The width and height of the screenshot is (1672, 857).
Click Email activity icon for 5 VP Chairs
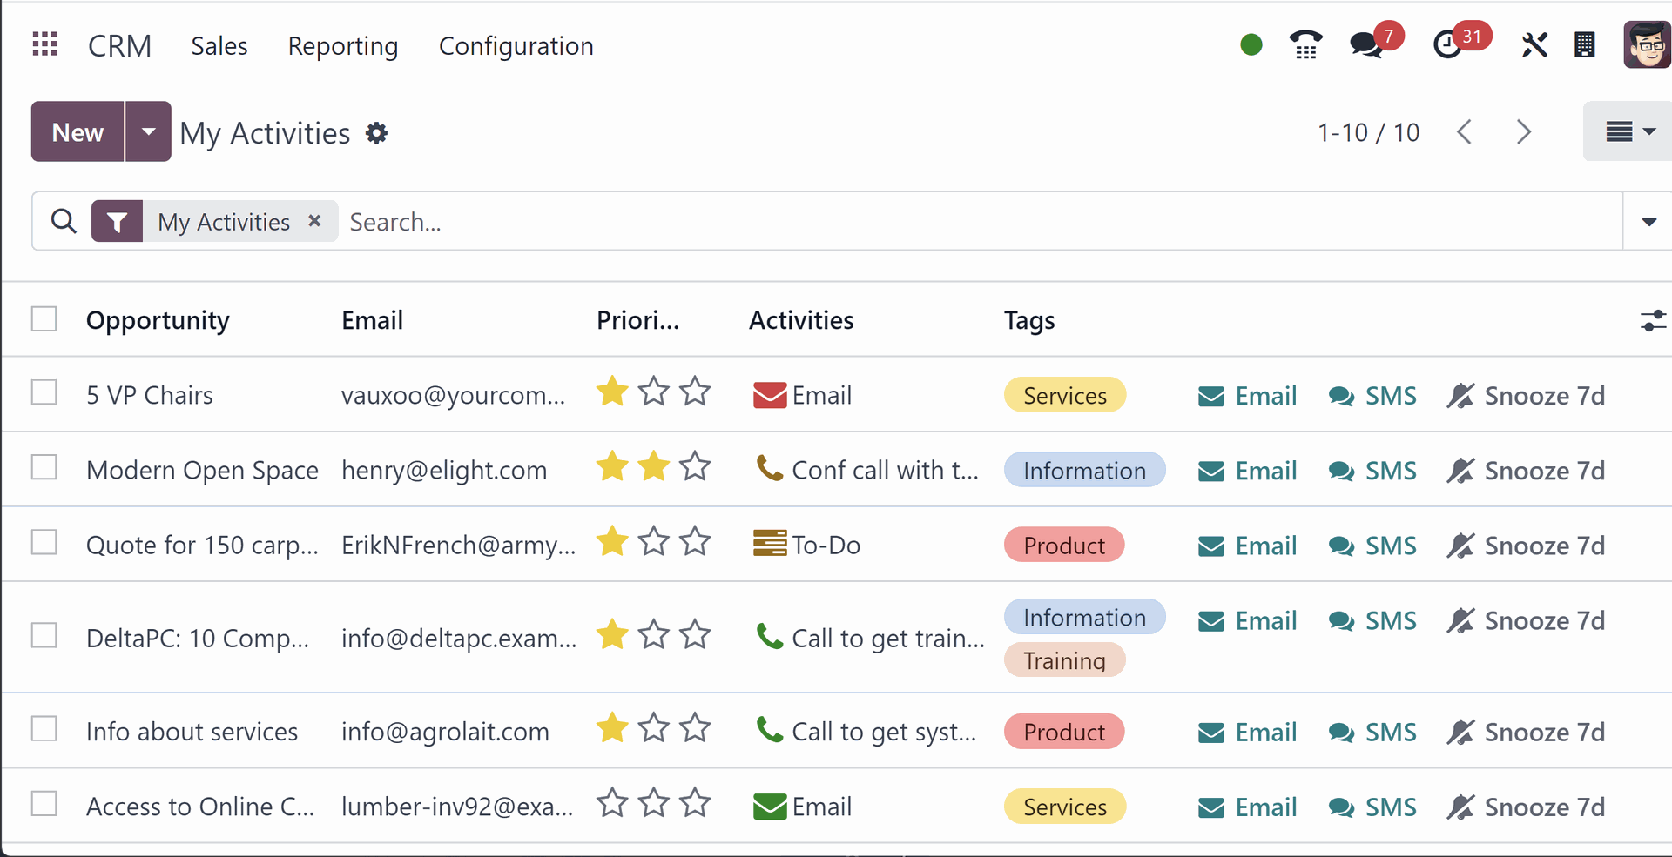(x=770, y=395)
